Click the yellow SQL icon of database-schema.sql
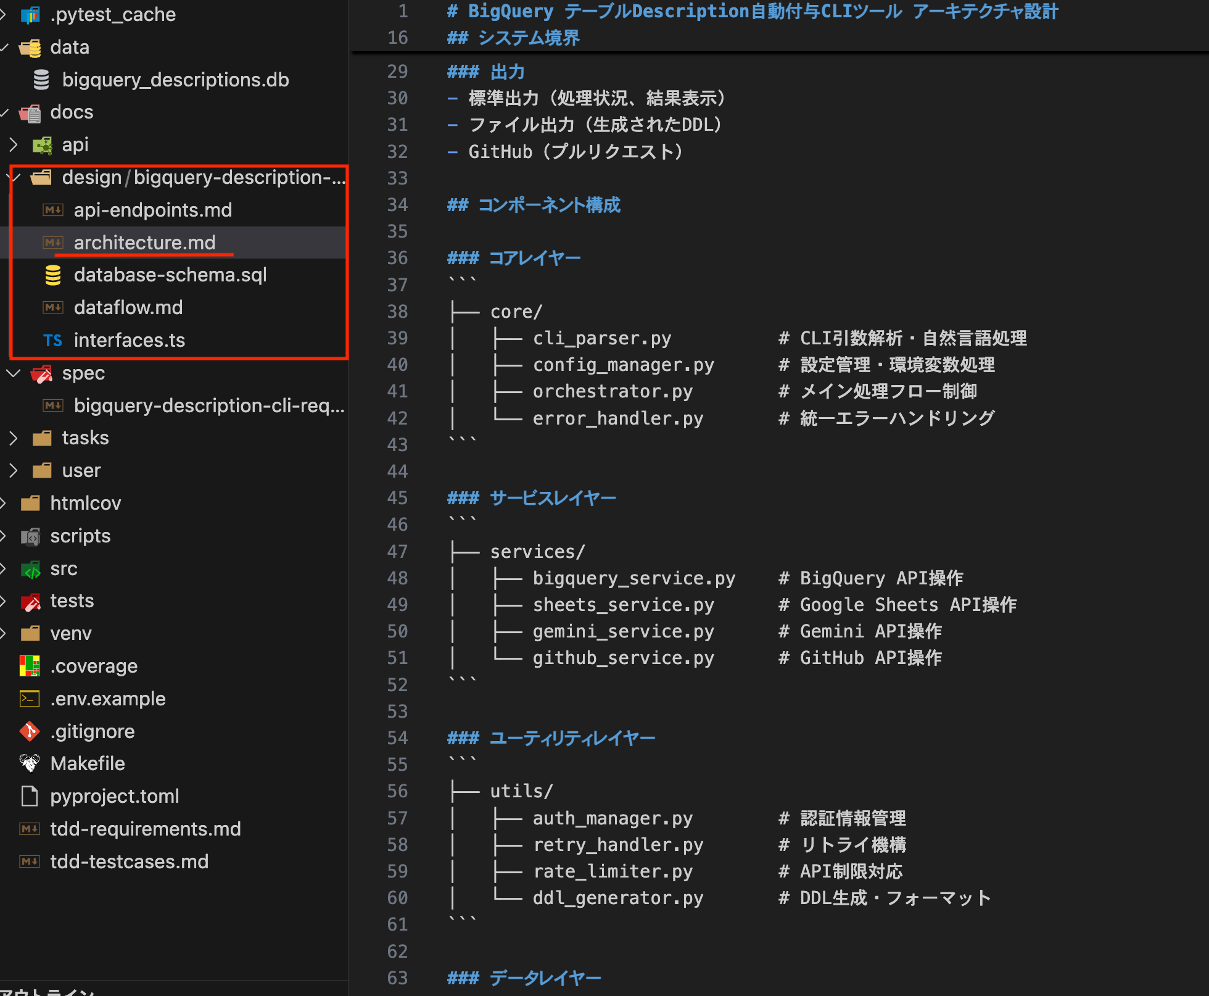The width and height of the screenshot is (1209, 996). (x=53, y=275)
